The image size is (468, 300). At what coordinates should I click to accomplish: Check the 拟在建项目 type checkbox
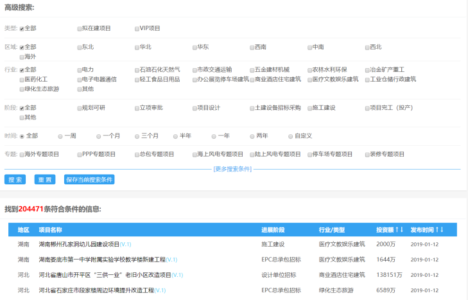pyautogui.click(x=80, y=29)
